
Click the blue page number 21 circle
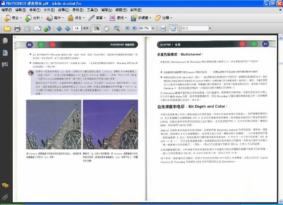pyautogui.click(x=265, y=44)
